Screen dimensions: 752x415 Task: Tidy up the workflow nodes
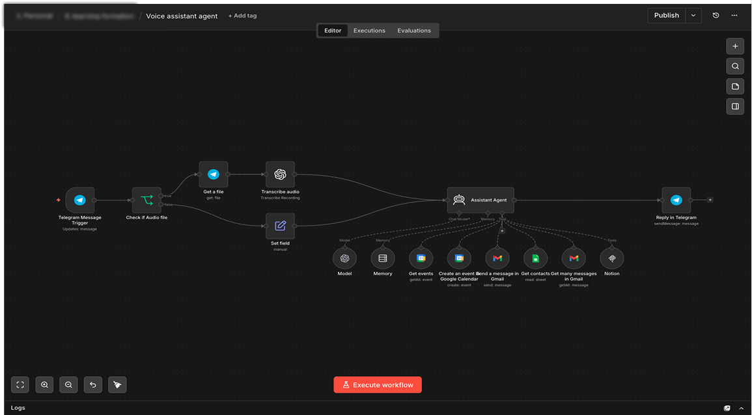[x=117, y=385]
